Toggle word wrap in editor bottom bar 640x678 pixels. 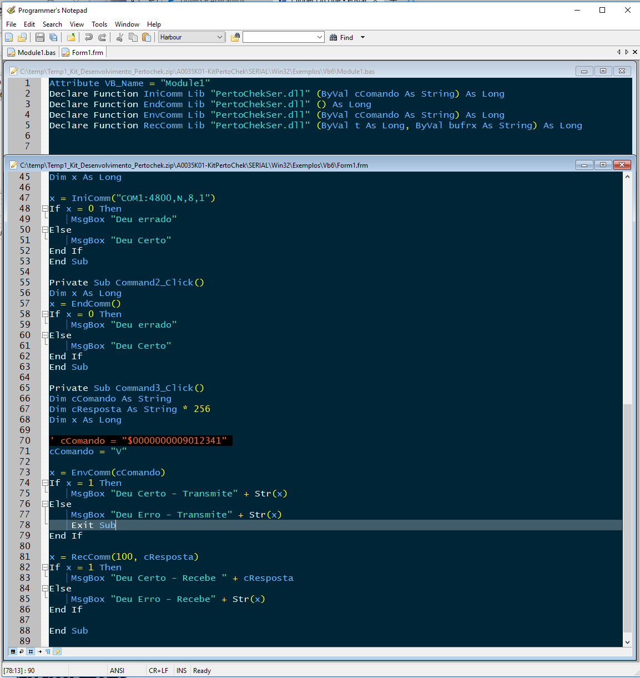click(22, 651)
